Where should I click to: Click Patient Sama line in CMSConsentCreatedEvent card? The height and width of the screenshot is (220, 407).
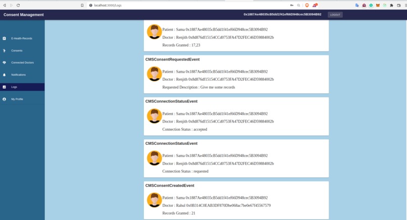tap(215, 197)
